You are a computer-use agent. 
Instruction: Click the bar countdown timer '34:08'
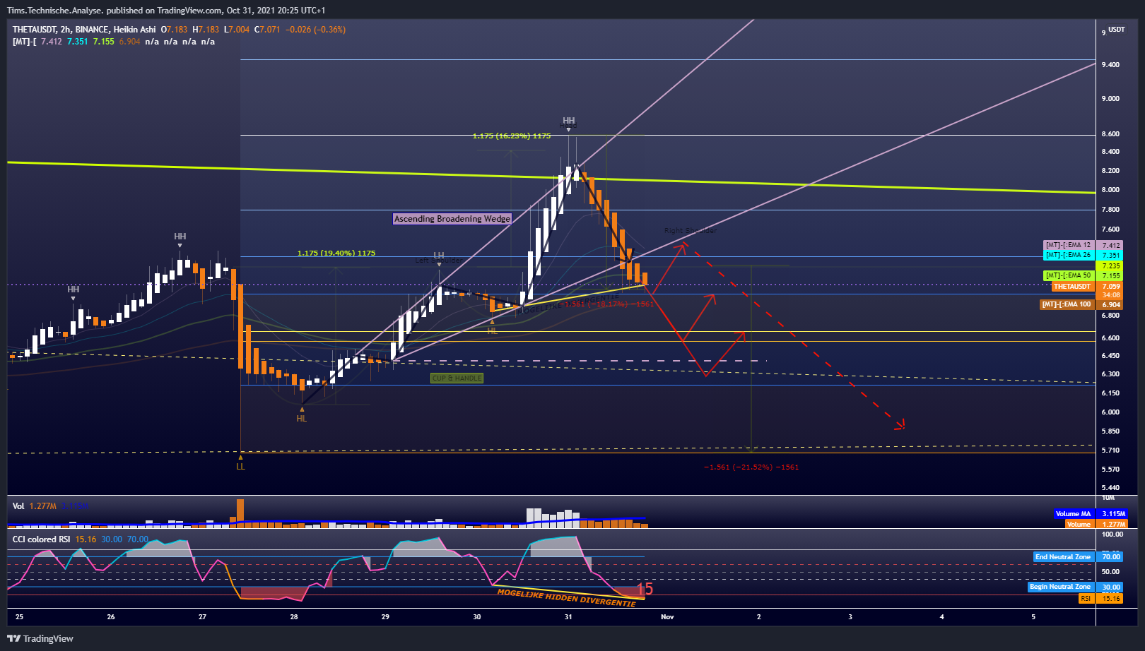1111,295
